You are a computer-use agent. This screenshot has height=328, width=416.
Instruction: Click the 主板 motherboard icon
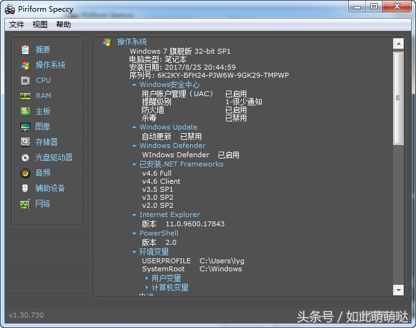(x=25, y=112)
